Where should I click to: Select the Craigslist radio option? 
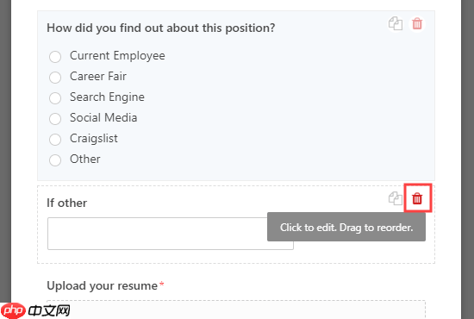pyautogui.click(x=55, y=140)
